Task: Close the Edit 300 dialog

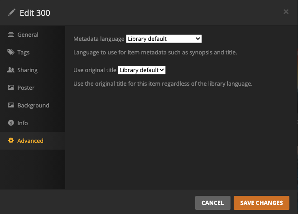Action: click(286, 12)
